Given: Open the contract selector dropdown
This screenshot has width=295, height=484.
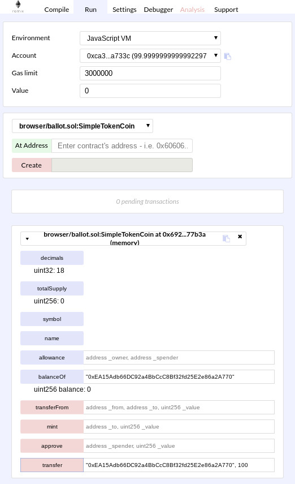Looking at the screenshot, I should tap(83, 126).
